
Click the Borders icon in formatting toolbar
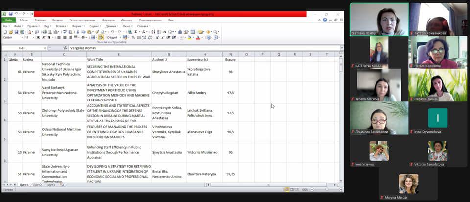(x=181, y=38)
